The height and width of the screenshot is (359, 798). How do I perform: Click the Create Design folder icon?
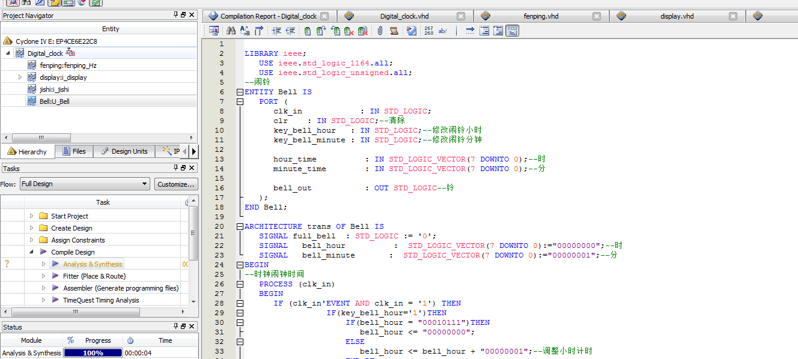tap(43, 228)
